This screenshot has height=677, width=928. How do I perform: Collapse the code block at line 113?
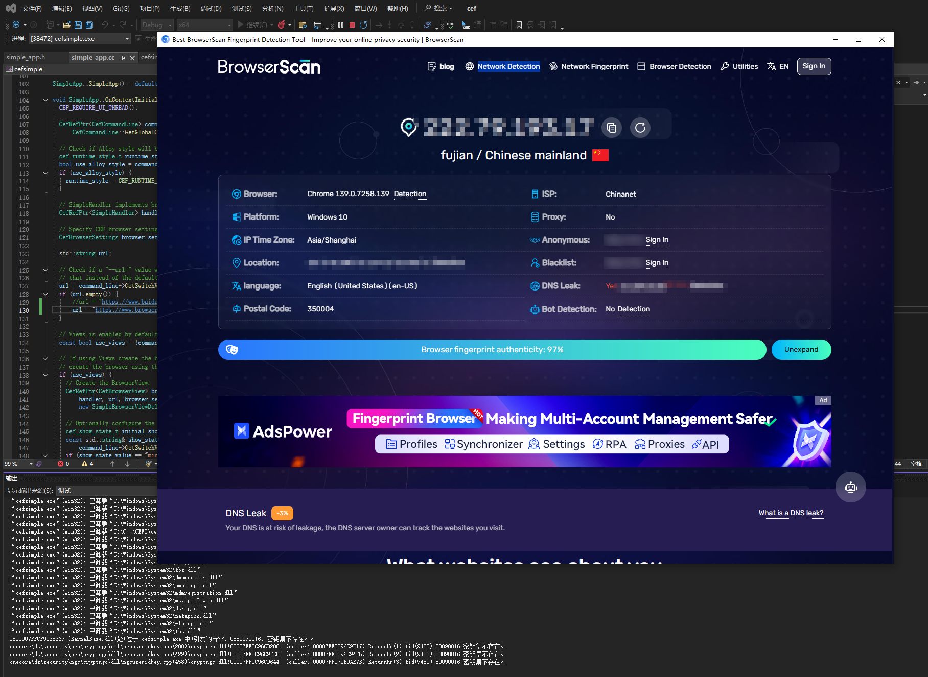(45, 173)
